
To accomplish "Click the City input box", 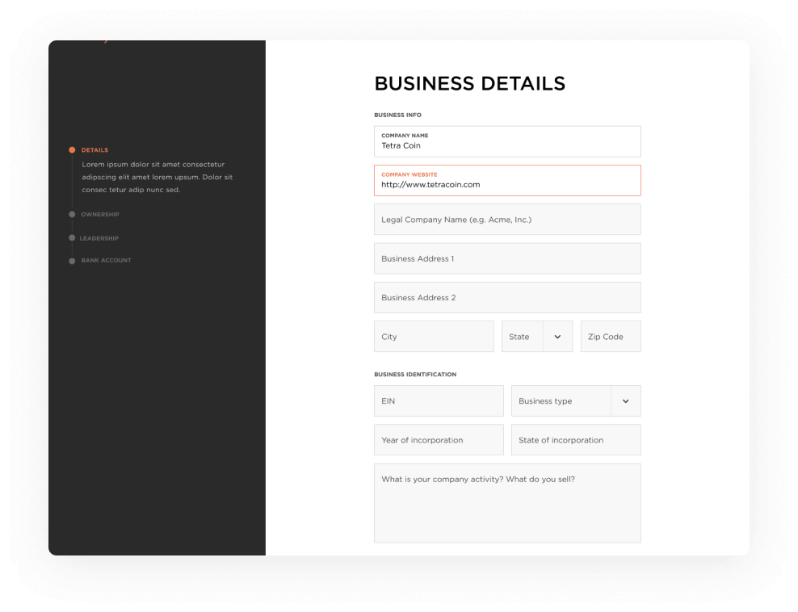I will [434, 337].
